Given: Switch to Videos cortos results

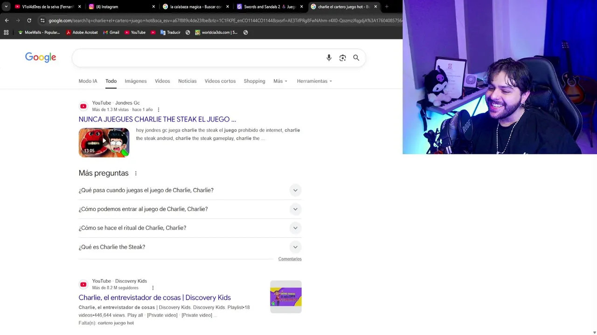Looking at the screenshot, I should click(220, 81).
